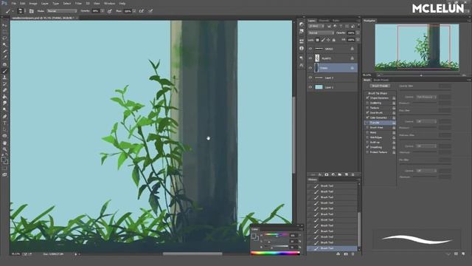472x266 pixels.
Task: Open Layers panel Fill dropdown arrow
Action: coord(358,40)
